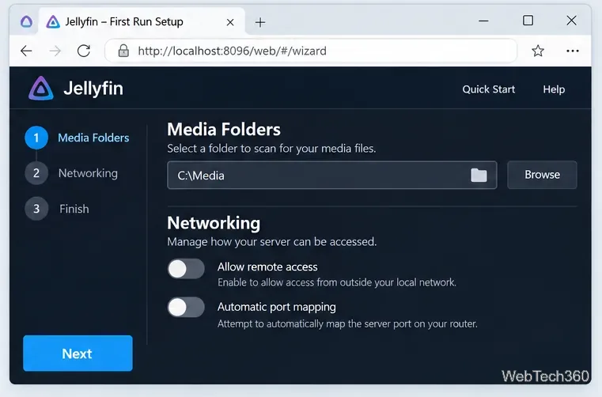Click the folder icon inside path field
Viewport: 602px width, 397px height.
479,175
